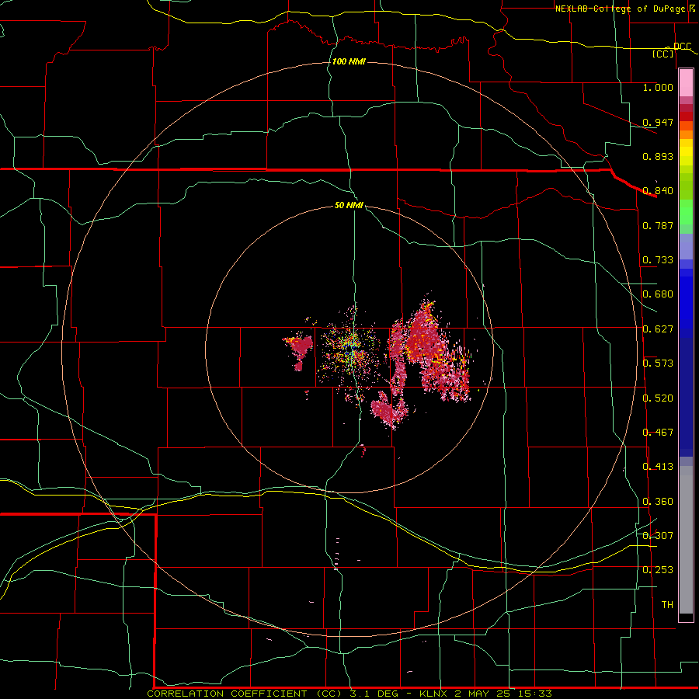699x699 pixels.
Task: Click the 0.413 legend value
Action: 658,467
